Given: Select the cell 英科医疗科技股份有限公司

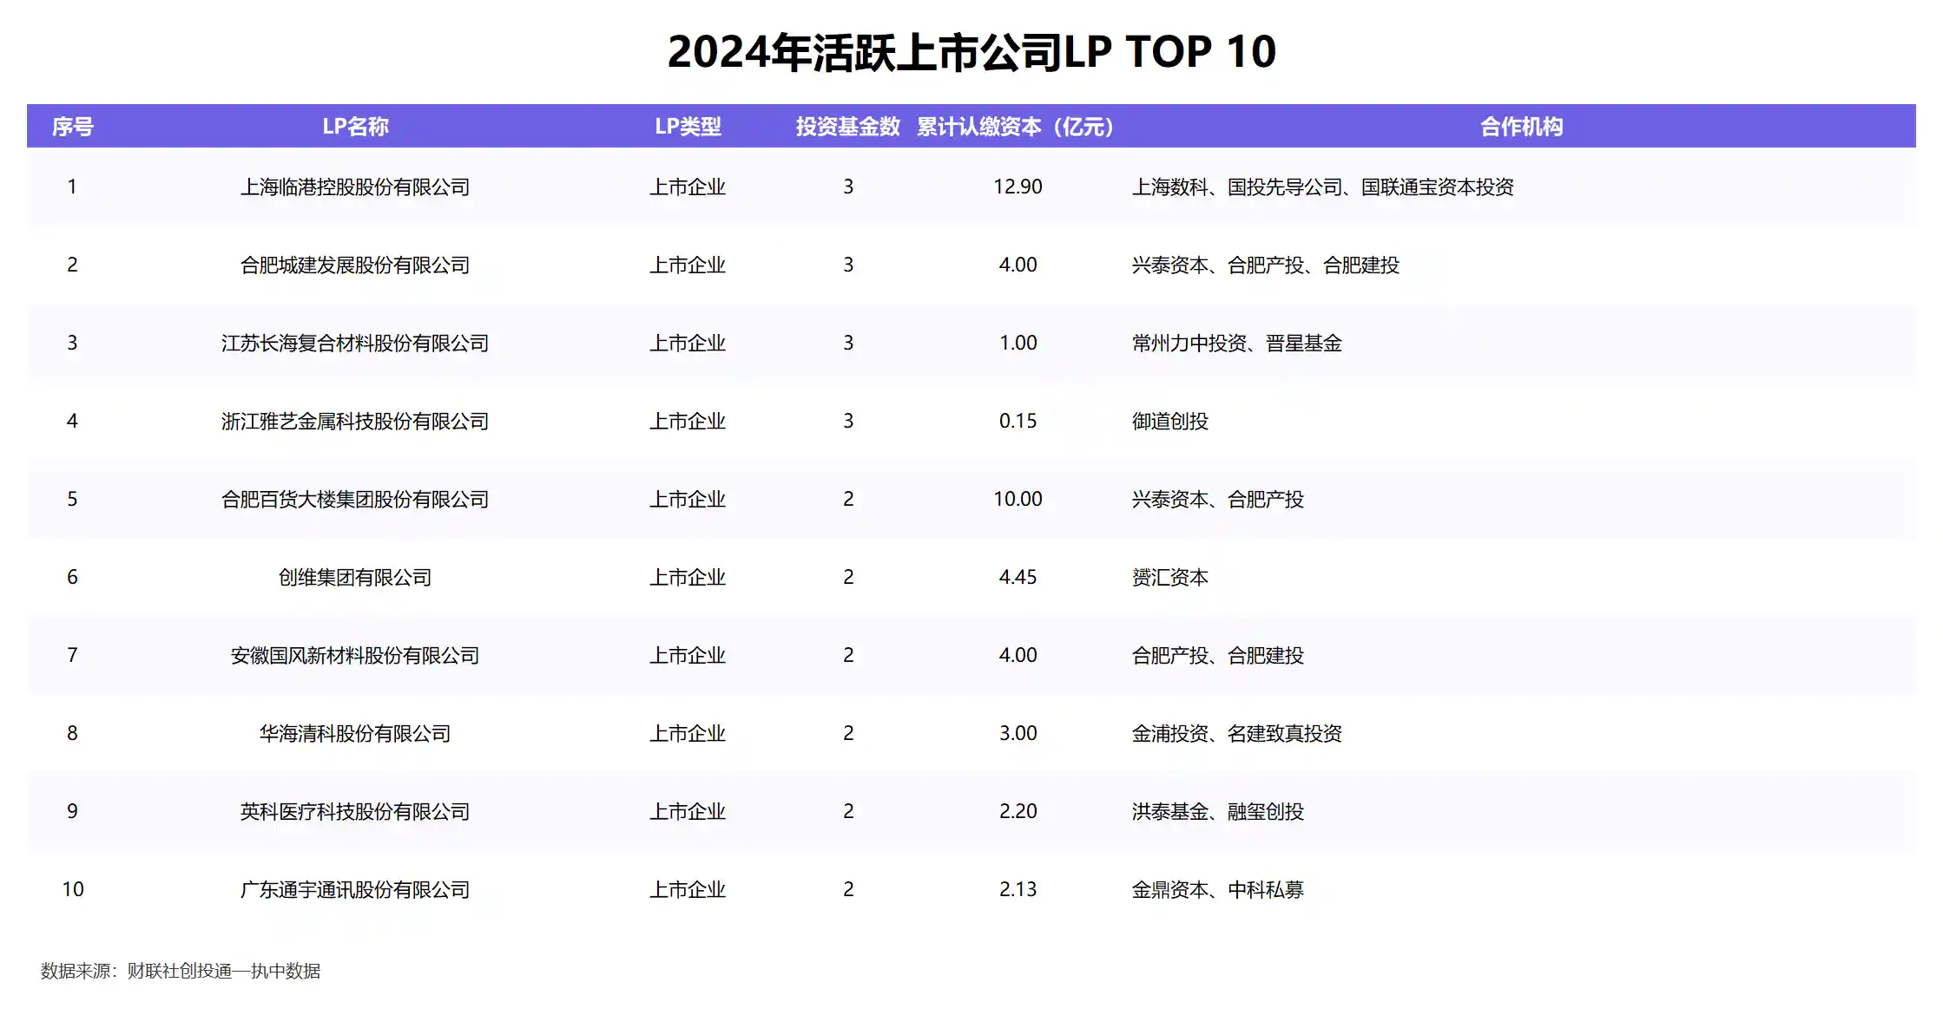Looking at the screenshot, I should 355,811.
